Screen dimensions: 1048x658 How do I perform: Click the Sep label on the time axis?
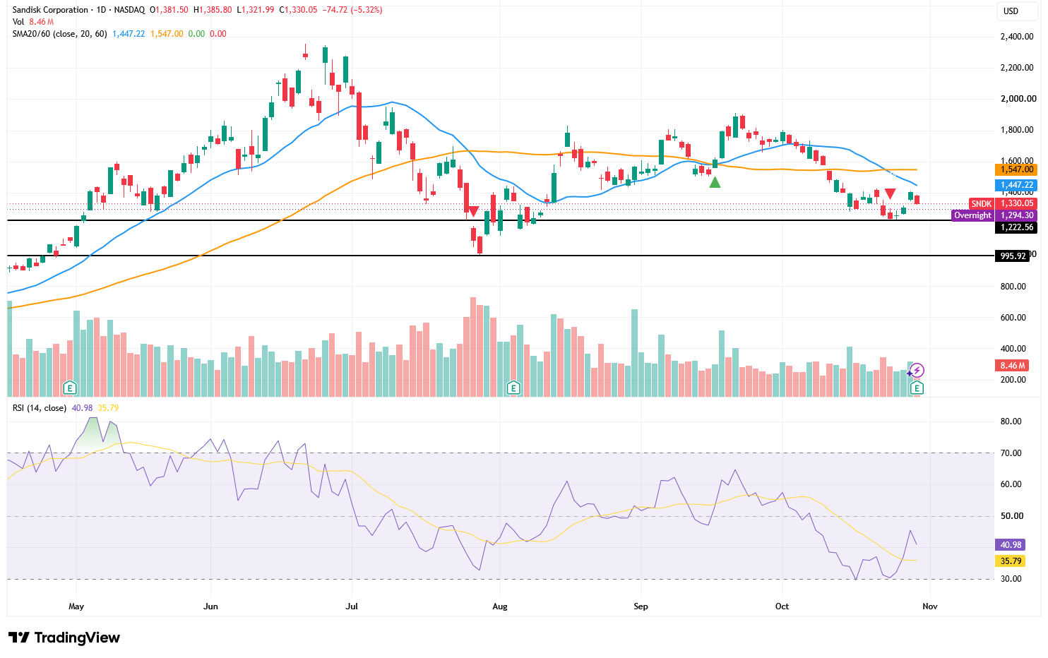tap(641, 606)
